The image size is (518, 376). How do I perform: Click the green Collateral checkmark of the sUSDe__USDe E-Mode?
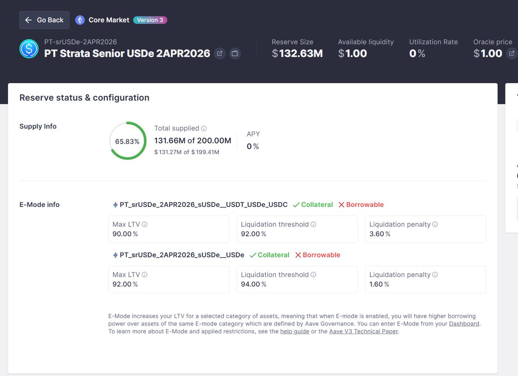(253, 255)
